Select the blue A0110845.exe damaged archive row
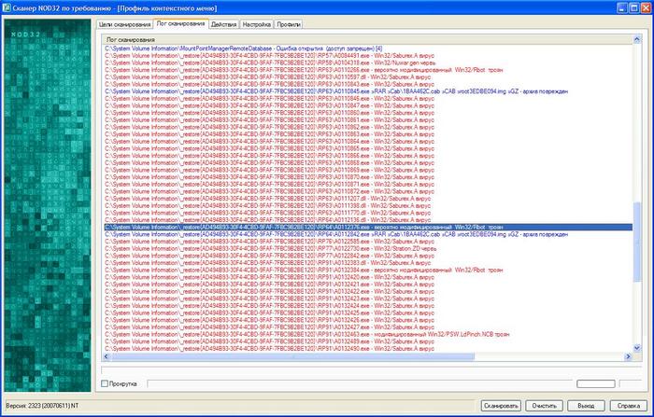This screenshot has height=417, width=654. click(x=368, y=91)
